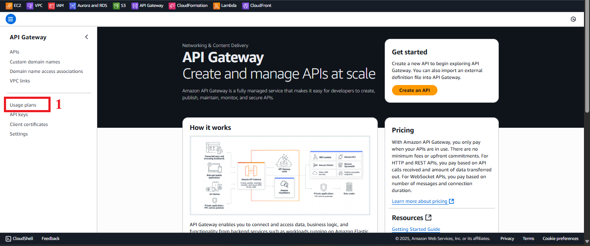This screenshot has height=246, width=590.
Task: Open Domain name access associations
Action: [x=46, y=71]
